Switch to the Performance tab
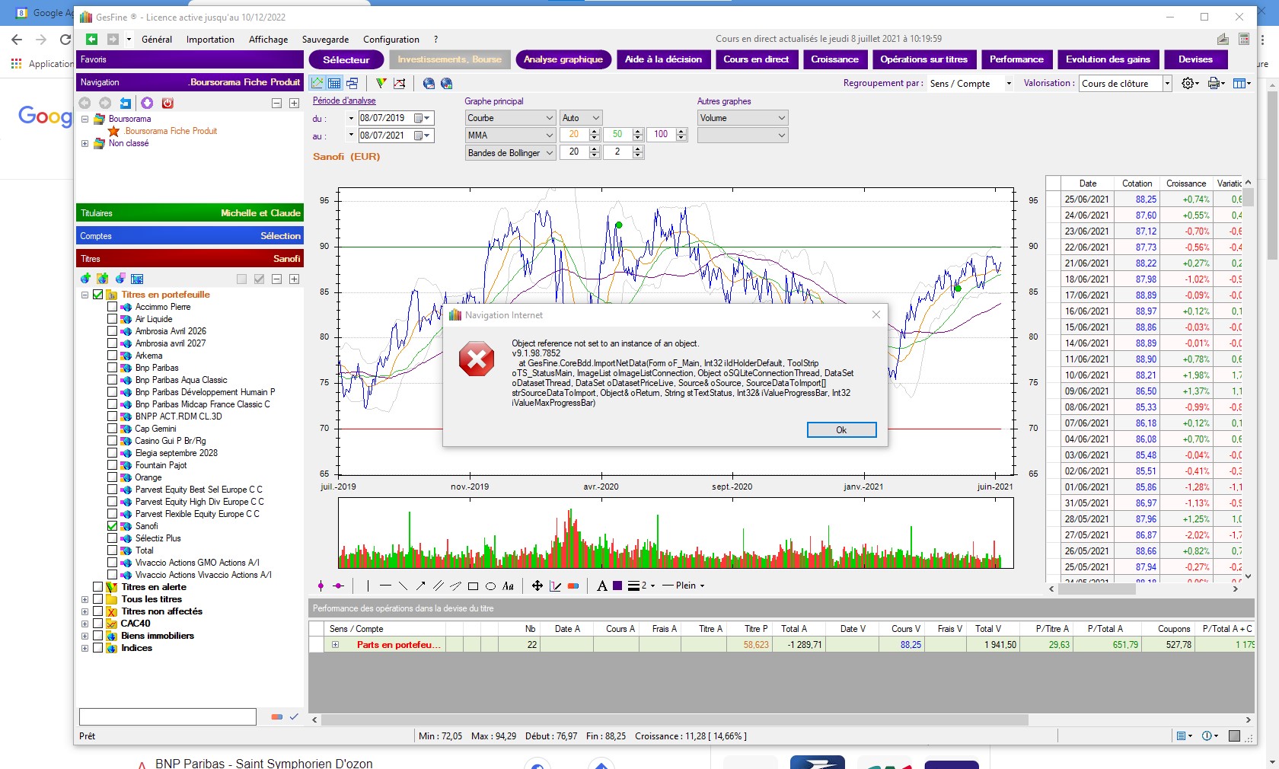1279x769 pixels. point(1016,59)
